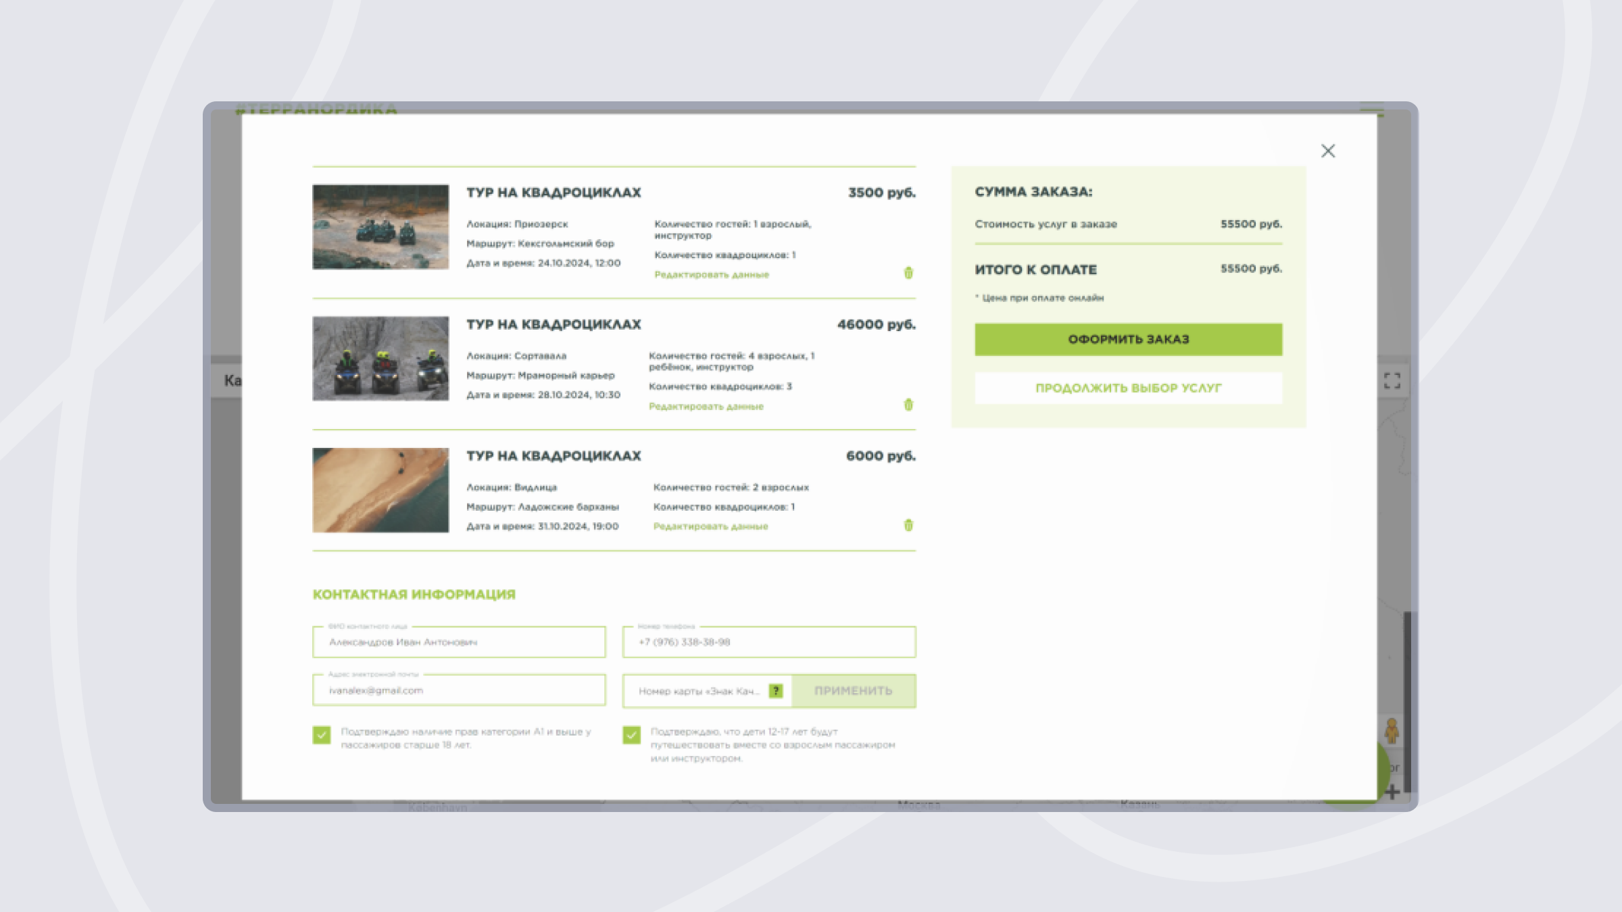Viewport: 1622px width, 912px height.
Task: Edit data for the Ладожские барханы tour
Action: [x=710, y=527]
